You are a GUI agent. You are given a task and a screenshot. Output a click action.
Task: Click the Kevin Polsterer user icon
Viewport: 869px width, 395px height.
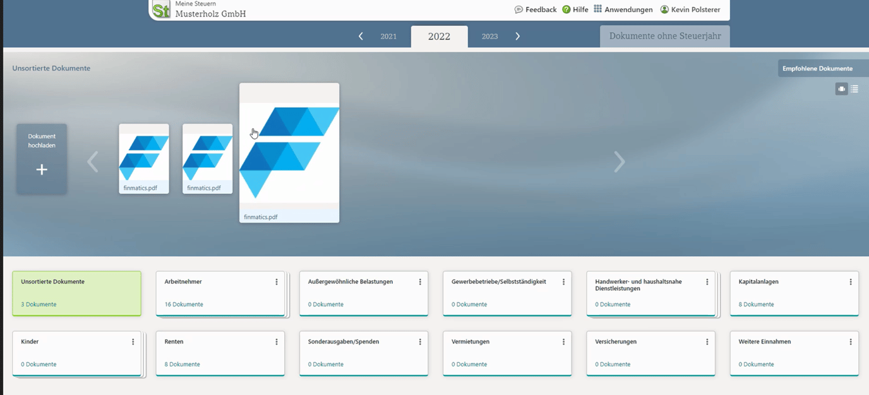point(664,9)
